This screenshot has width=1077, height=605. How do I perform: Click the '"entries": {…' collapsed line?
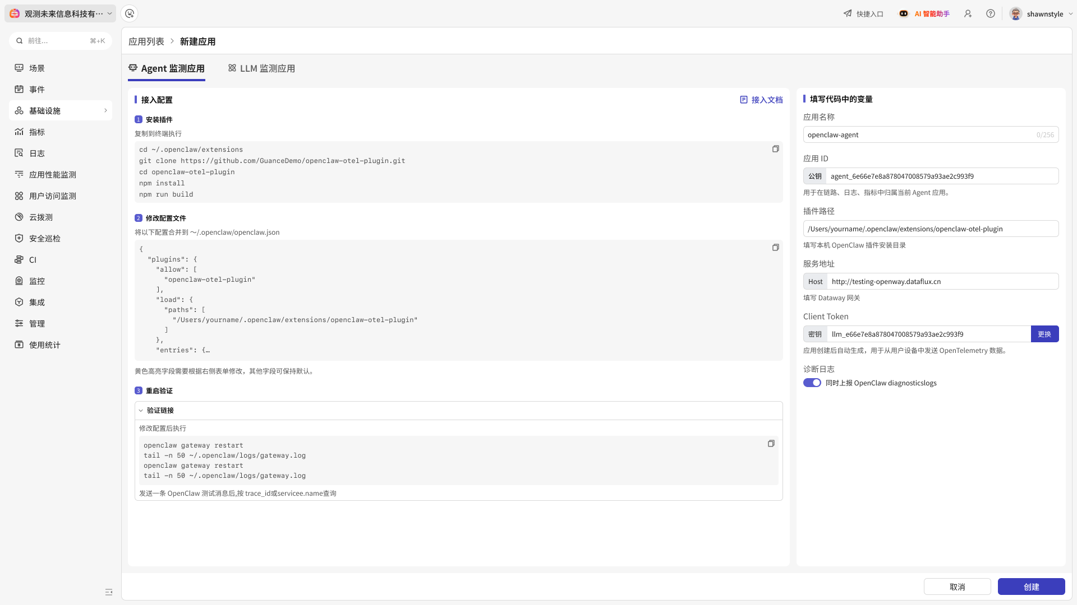pyautogui.click(x=183, y=350)
